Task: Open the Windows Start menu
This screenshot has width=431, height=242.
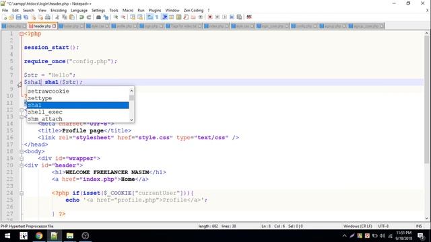Action: (x=7, y=236)
